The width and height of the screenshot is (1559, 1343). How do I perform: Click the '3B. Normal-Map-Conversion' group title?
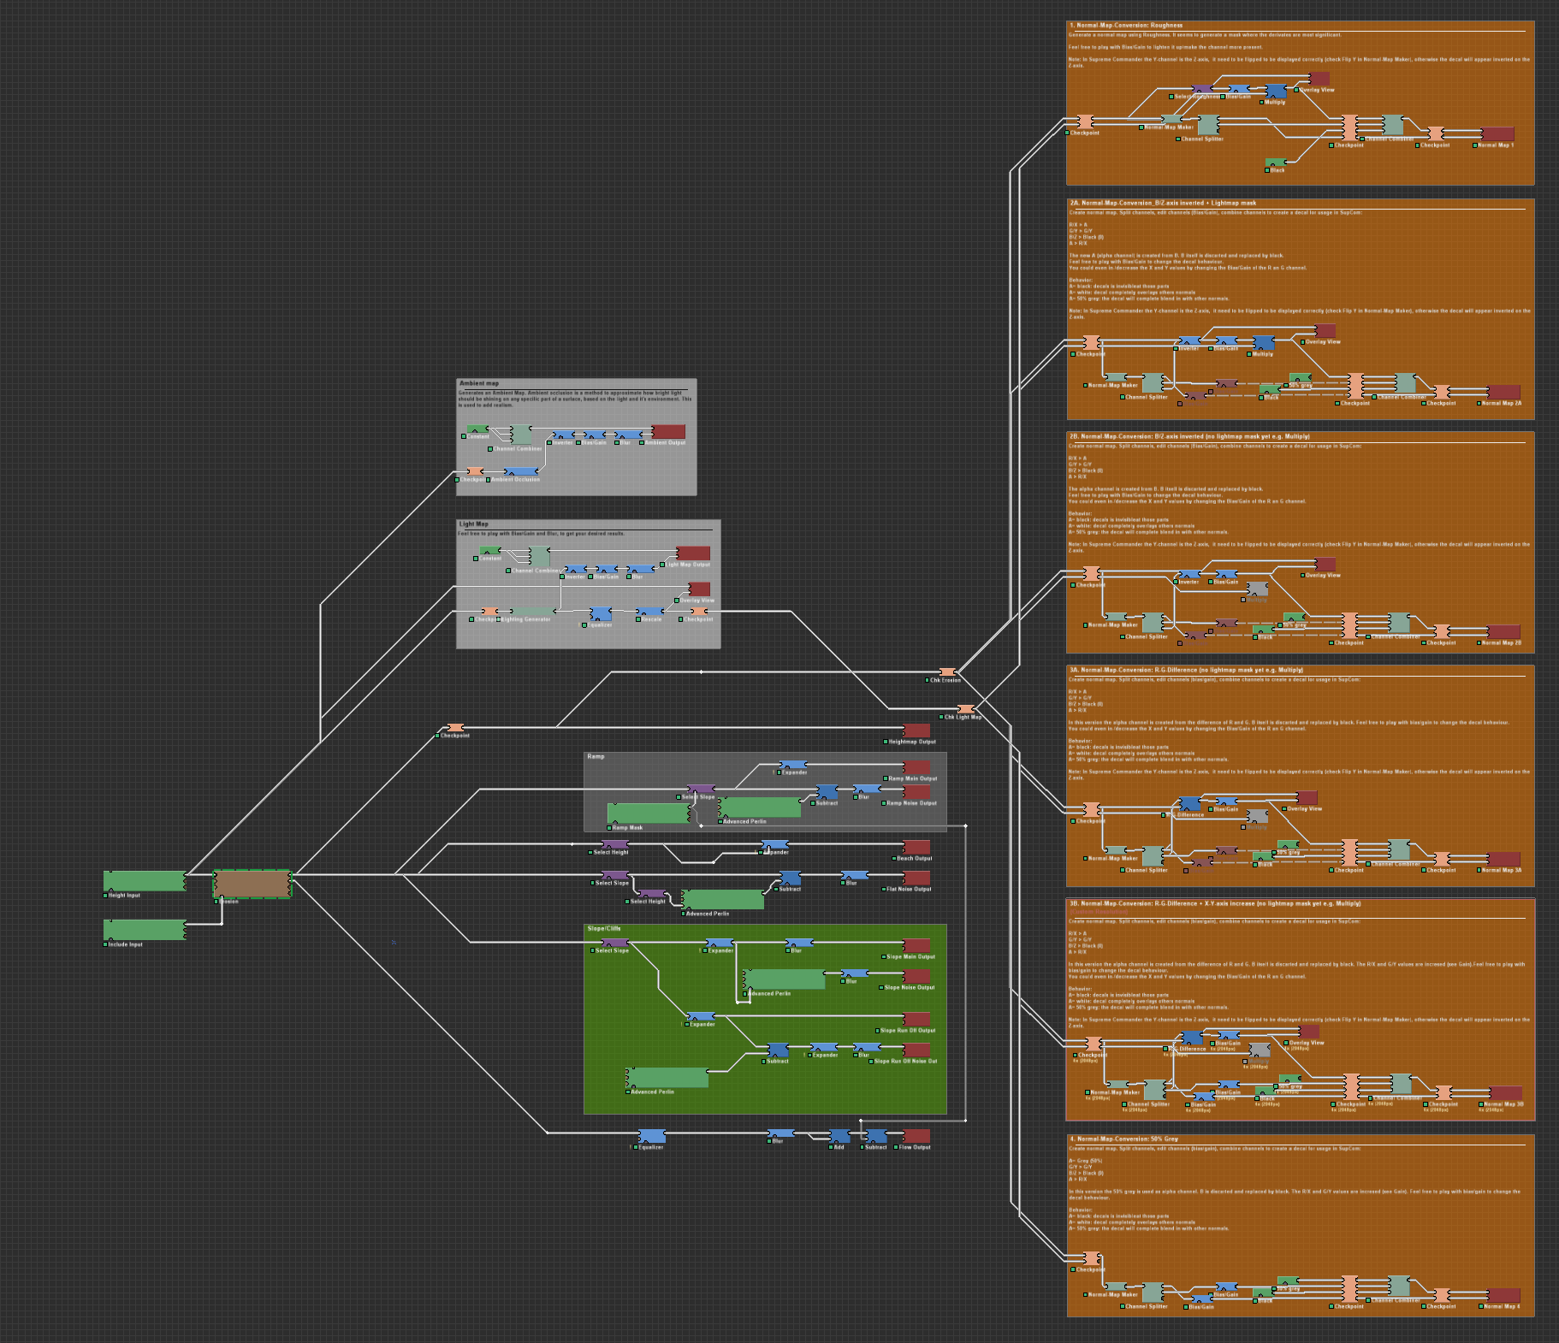coord(1214,903)
